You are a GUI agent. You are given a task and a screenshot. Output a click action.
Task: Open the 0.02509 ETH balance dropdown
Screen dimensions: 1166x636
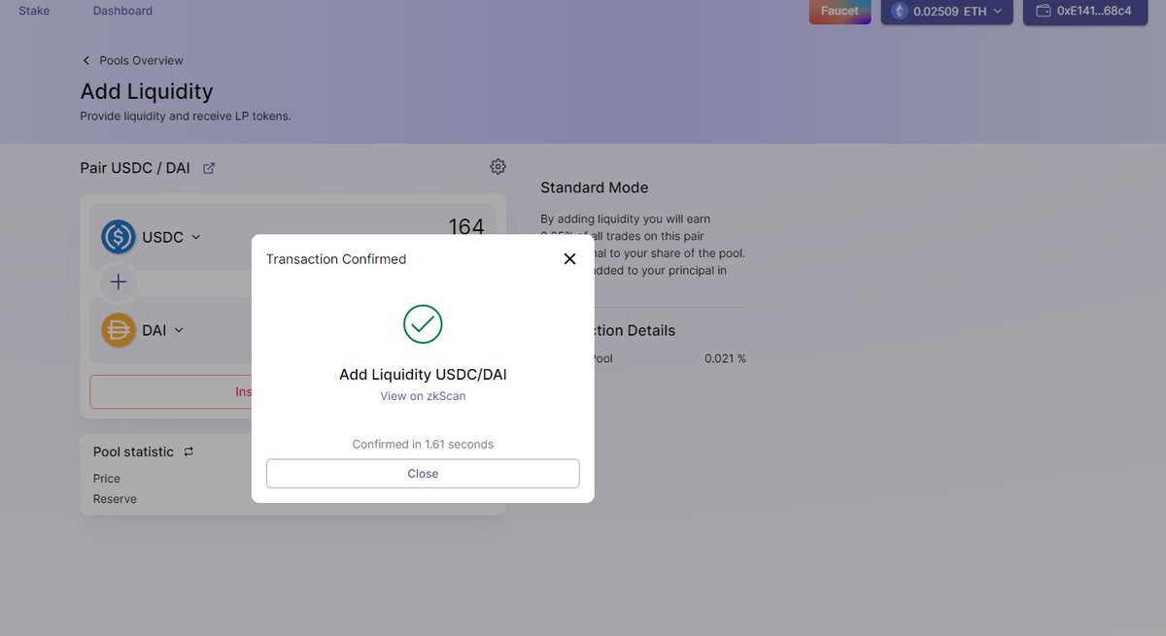(947, 12)
